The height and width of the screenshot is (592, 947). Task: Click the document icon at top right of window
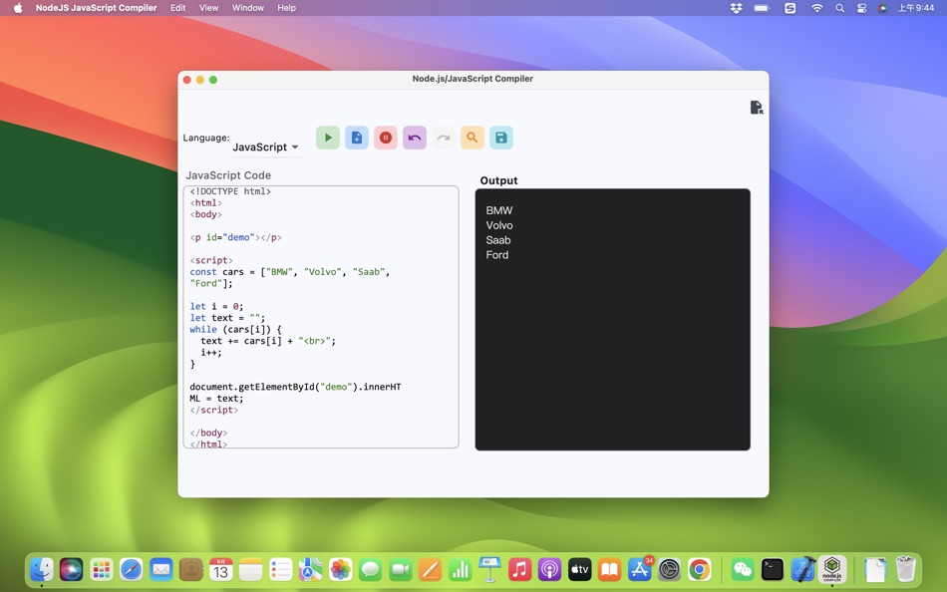757,108
